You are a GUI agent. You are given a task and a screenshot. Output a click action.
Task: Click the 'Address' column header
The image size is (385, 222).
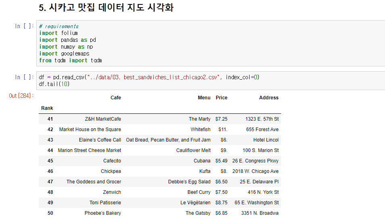pyautogui.click(x=268, y=97)
